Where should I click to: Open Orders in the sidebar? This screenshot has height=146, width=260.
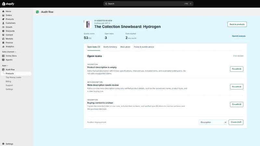[9, 15]
